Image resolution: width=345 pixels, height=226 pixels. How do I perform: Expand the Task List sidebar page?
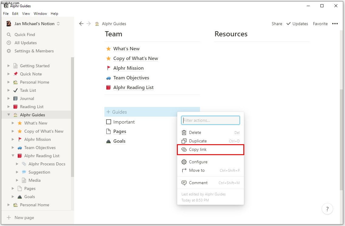pyautogui.click(x=8, y=90)
